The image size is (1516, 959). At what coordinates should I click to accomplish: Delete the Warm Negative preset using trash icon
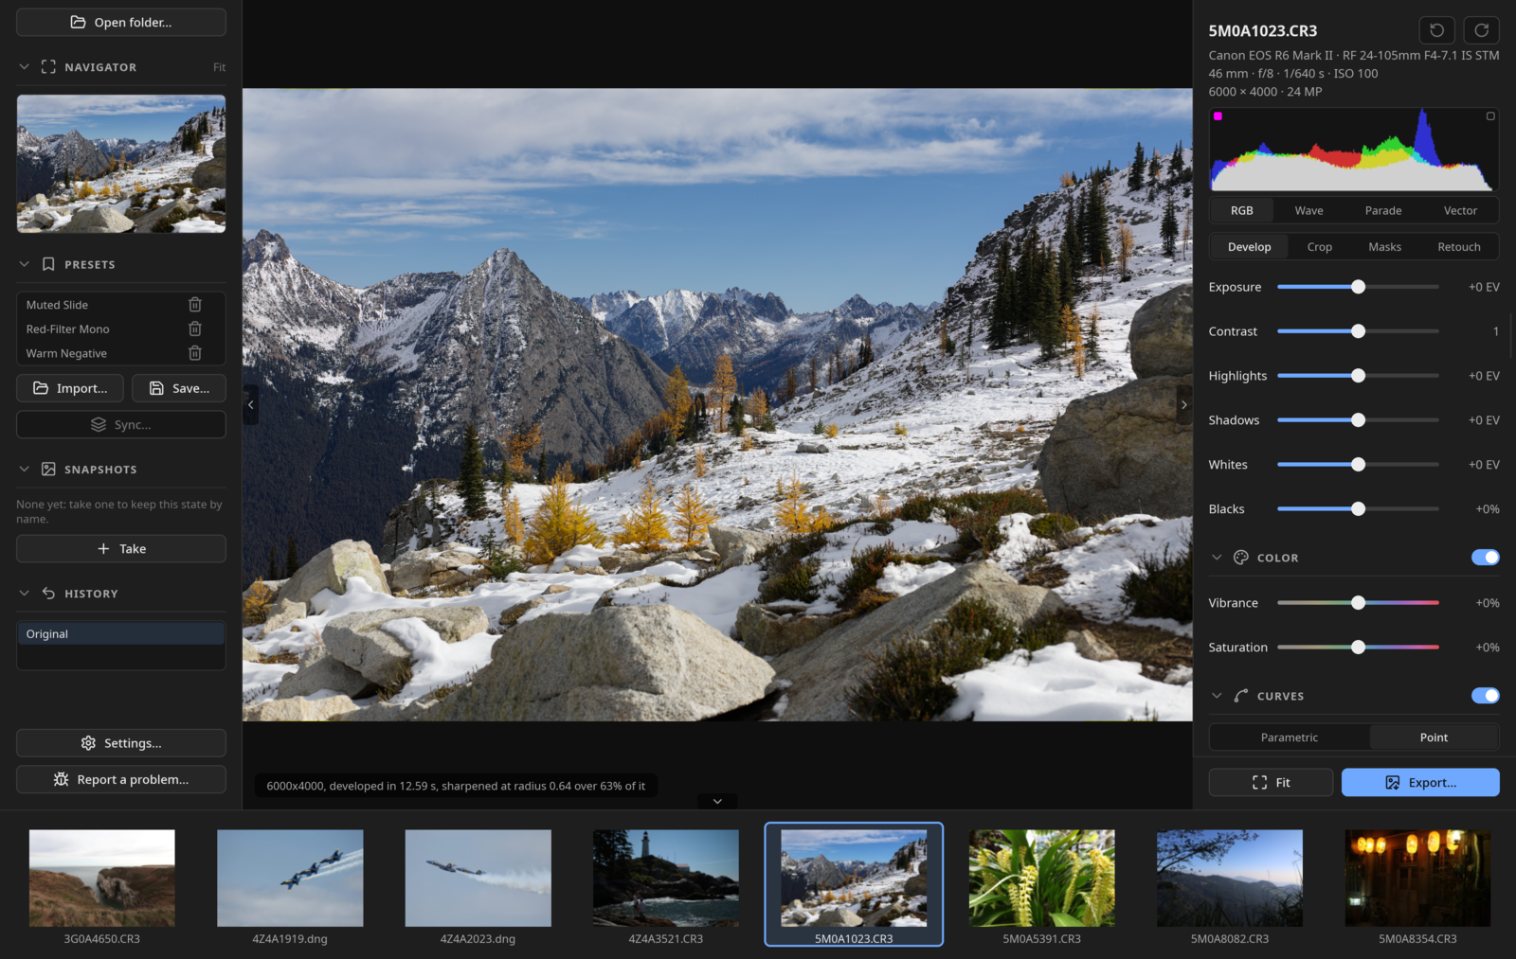195,353
